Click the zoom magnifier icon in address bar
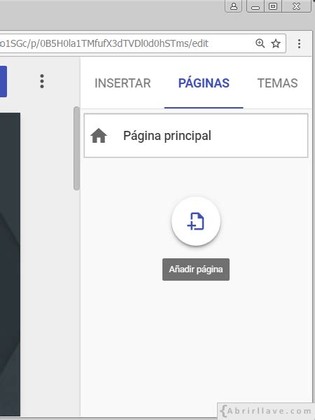The height and width of the screenshot is (420, 315). pyautogui.click(x=260, y=43)
